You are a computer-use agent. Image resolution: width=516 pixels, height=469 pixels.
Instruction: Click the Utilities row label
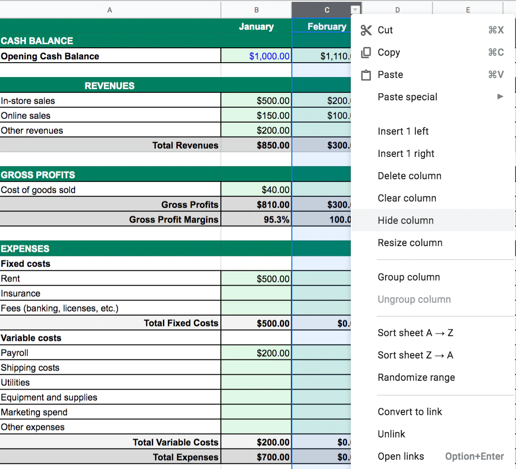click(x=15, y=382)
